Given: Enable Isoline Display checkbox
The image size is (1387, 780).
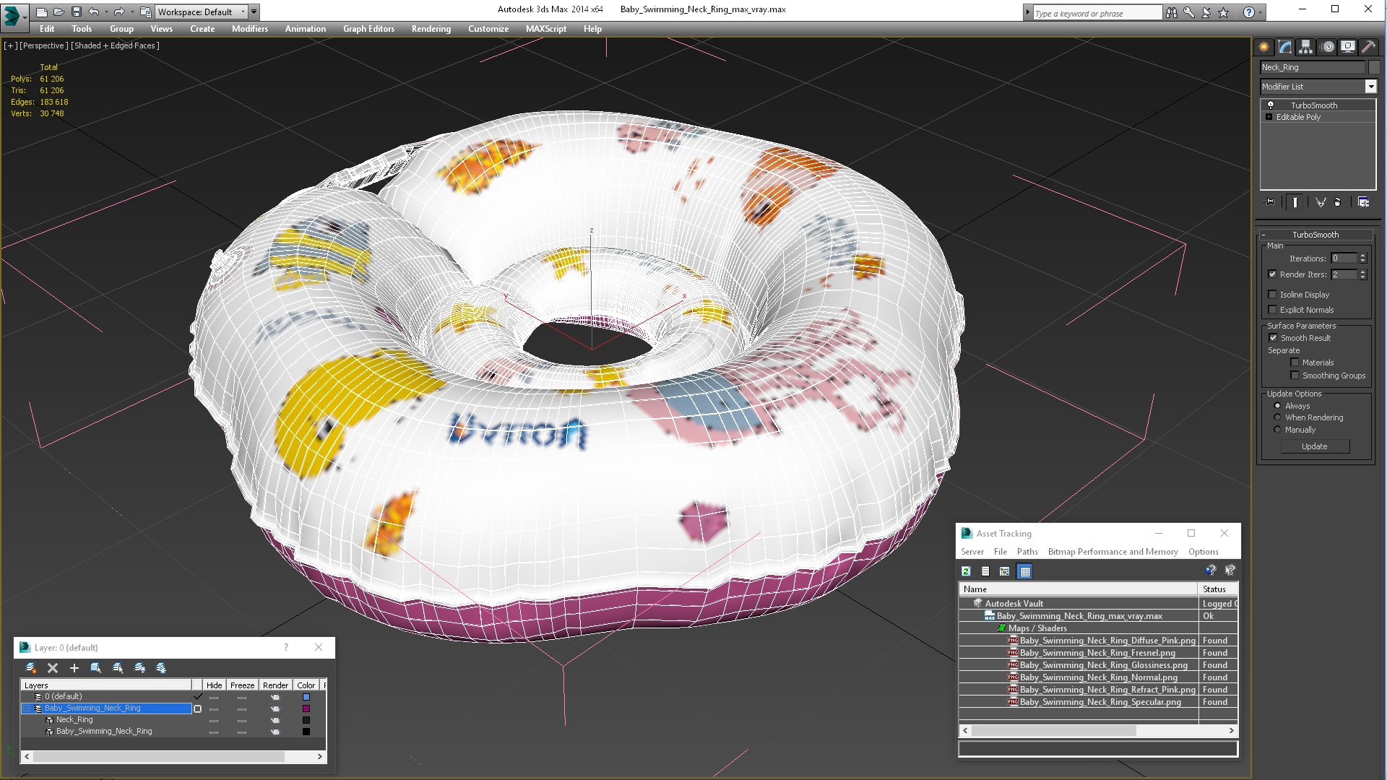Looking at the screenshot, I should tap(1273, 295).
